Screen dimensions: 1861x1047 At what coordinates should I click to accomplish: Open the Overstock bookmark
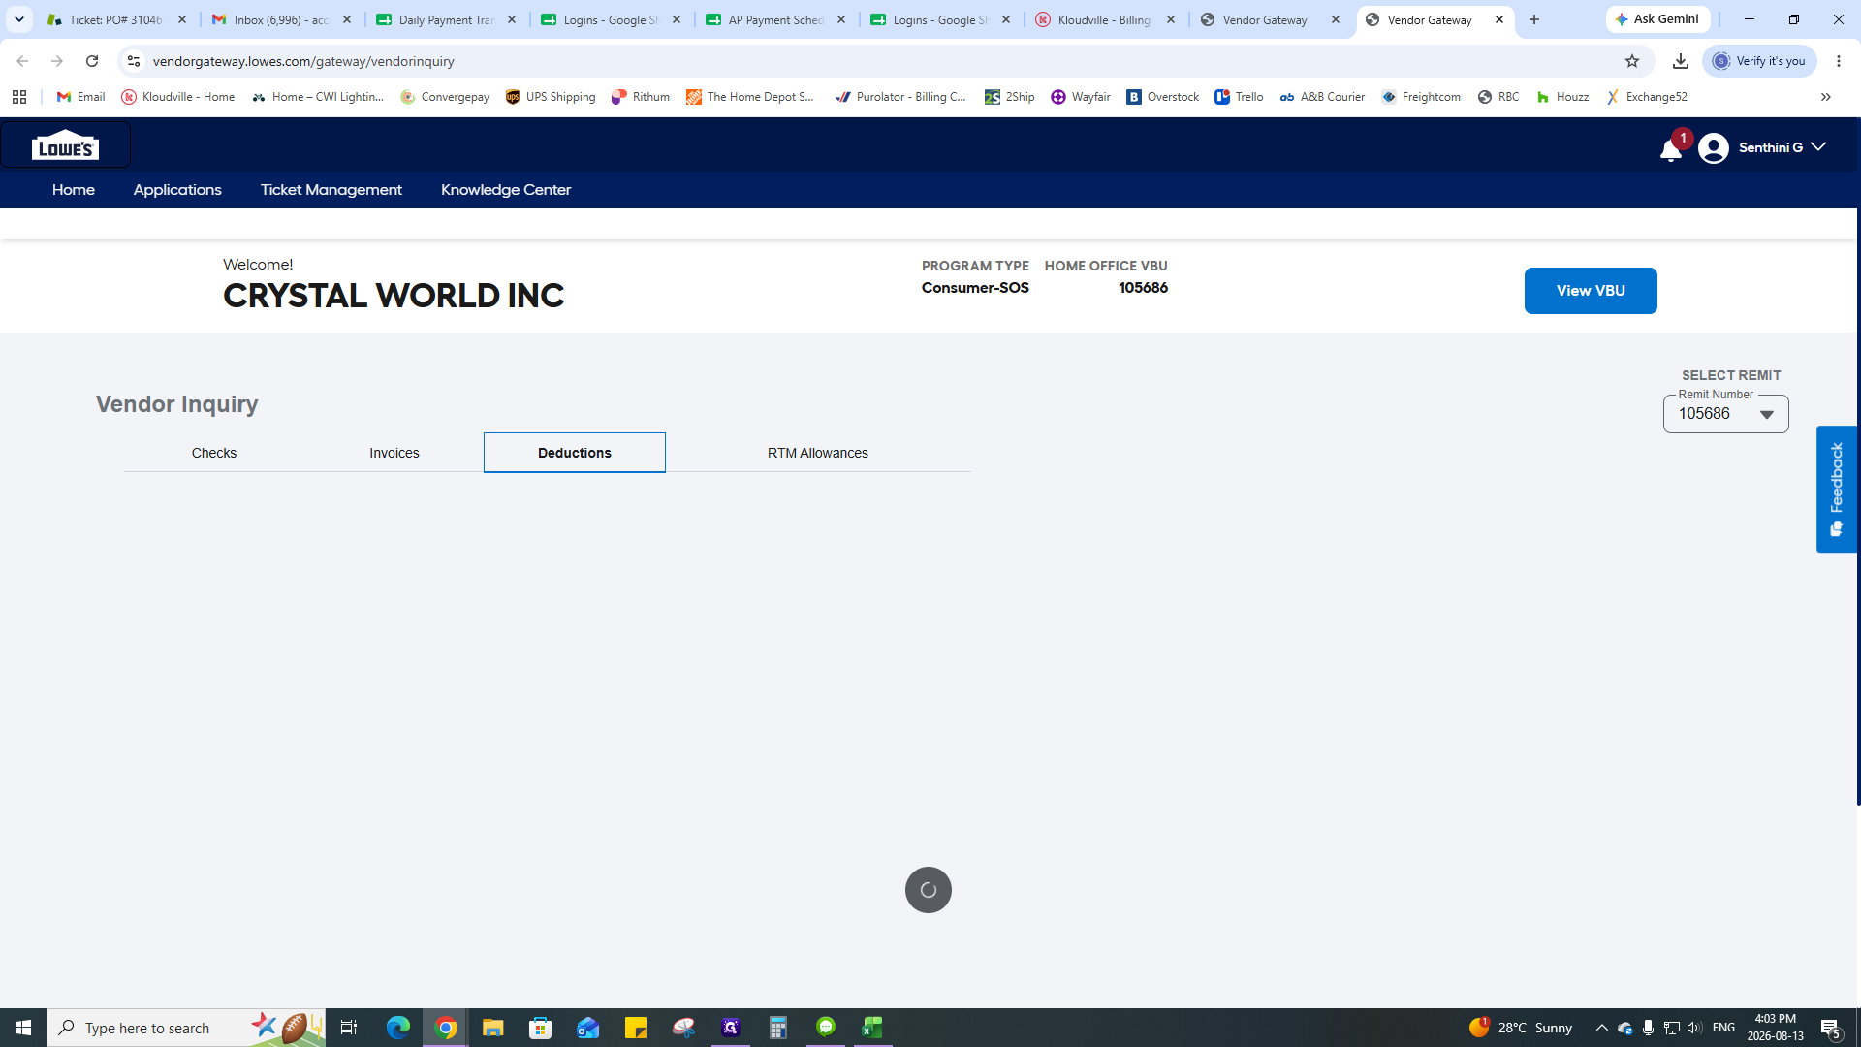1163,97
